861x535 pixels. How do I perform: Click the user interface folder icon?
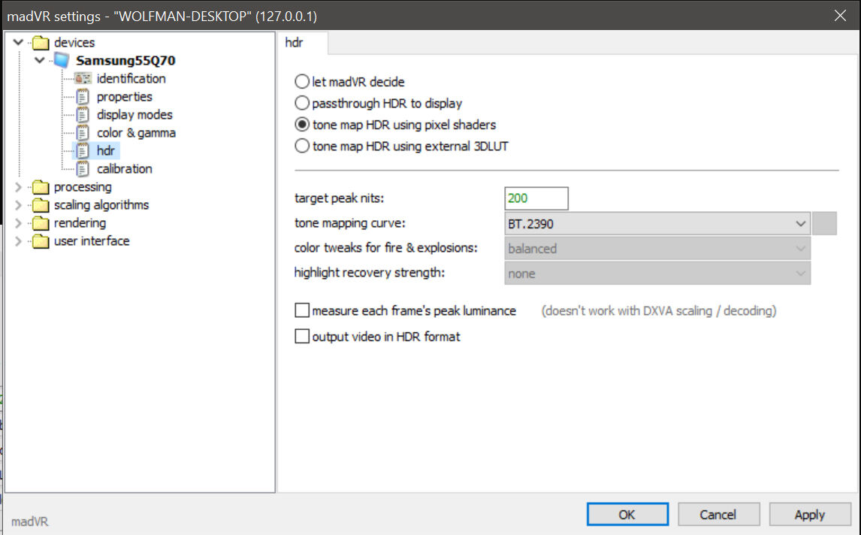[x=41, y=241]
